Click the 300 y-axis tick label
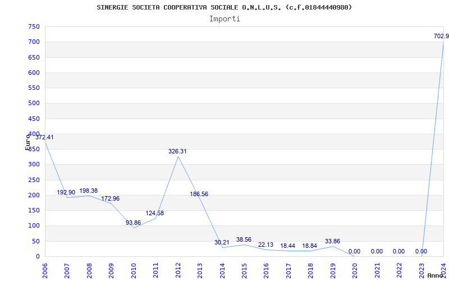This screenshot has width=449, height=281. pos(34,165)
